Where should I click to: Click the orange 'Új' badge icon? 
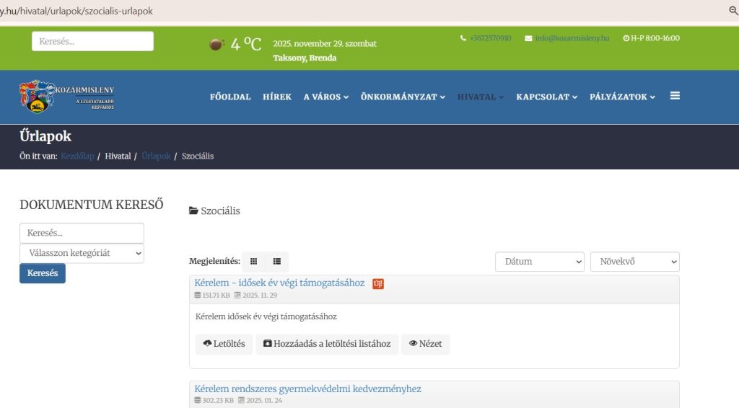tap(378, 284)
